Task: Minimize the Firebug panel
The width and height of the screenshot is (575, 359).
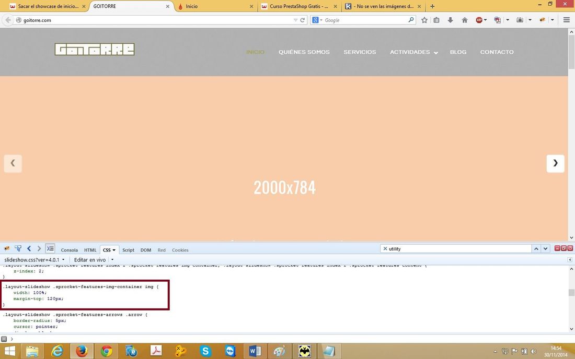Action: [557, 248]
